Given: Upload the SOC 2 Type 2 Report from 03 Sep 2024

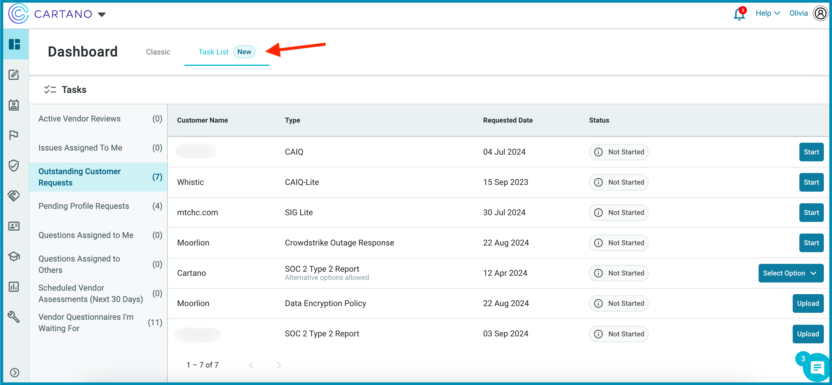Looking at the screenshot, I should [x=808, y=334].
